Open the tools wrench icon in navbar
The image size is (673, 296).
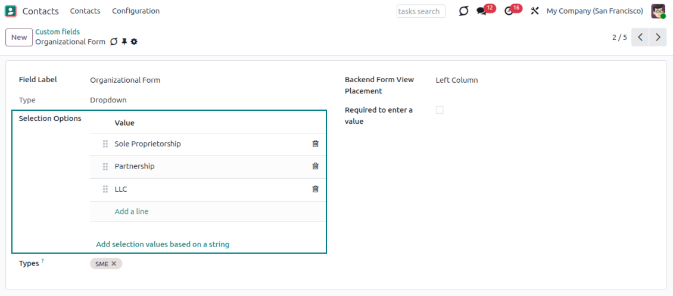(534, 11)
